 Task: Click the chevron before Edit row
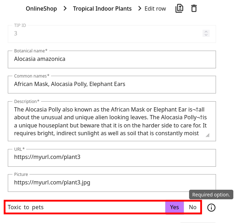click(140, 8)
